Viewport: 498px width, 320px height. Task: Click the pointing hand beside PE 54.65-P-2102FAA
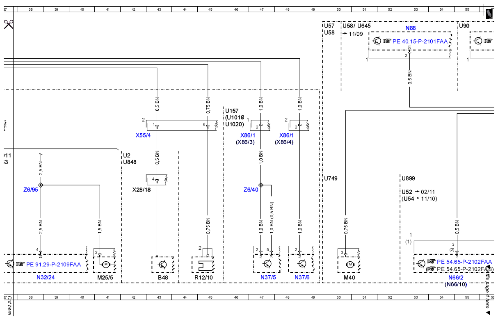pyautogui.click(x=431, y=261)
